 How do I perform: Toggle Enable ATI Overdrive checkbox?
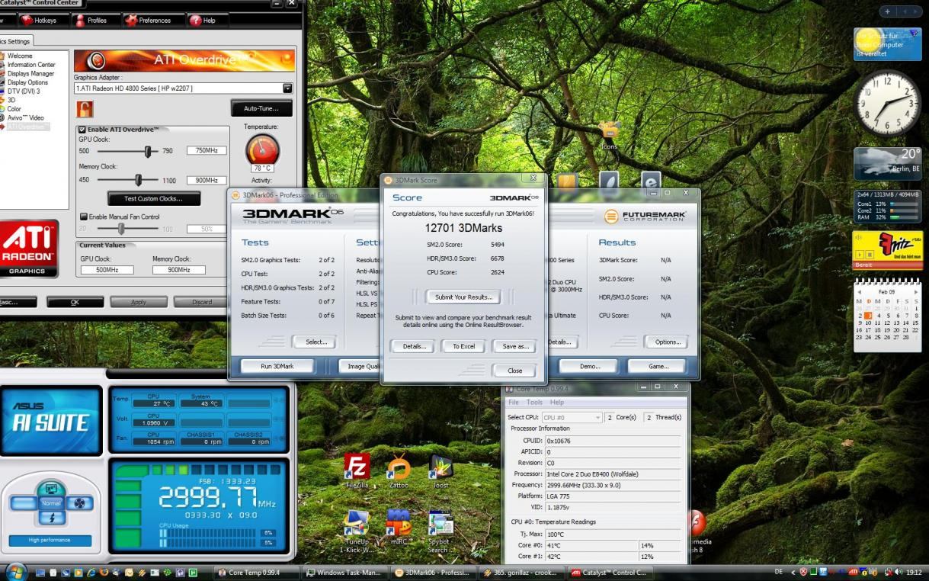tap(83, 130)
